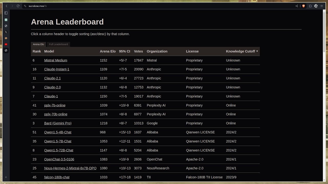This screenshot has width=328, height=184.
Task: Add a new tab with plus icon
Action: pyautogui.click(x=6, y=177)
